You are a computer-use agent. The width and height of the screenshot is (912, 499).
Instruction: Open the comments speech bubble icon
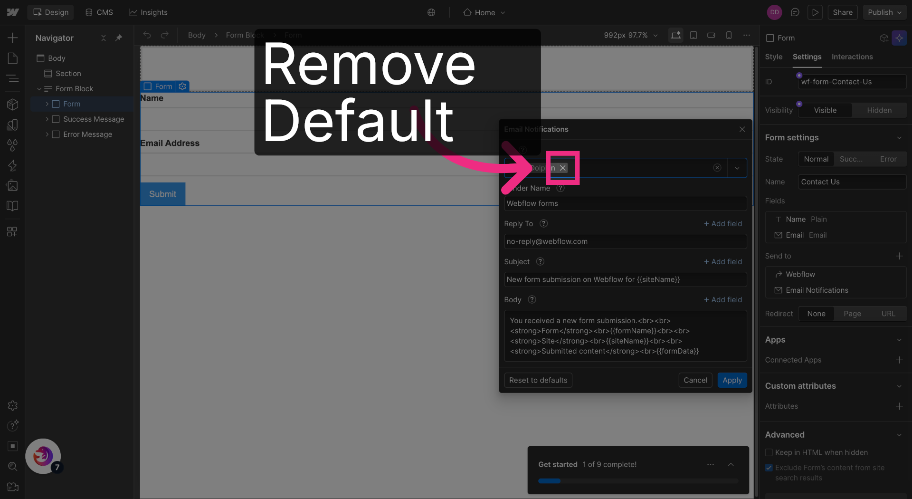(x=795, y=12)
